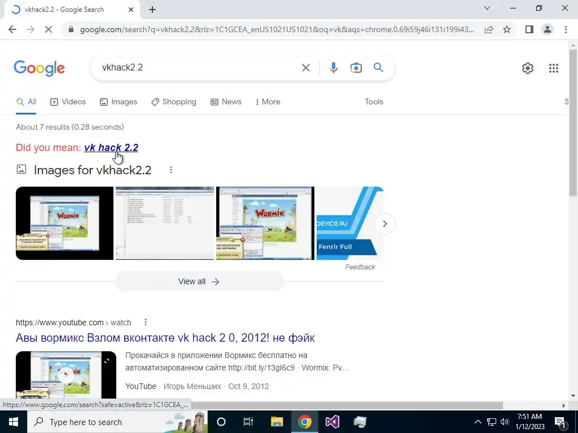578x433 pixels.
Task: Open the Chrome profile menu
Action: pyautogui.click(x=548, y=29)
